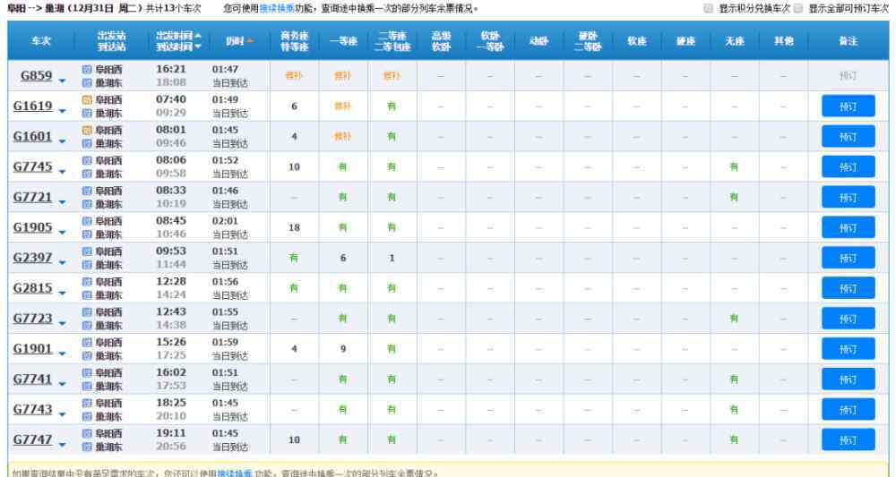Image resolution: width=896 pixels, height=477 pixels.
Task: Click the 无座 column header
Action: pyautogui.click(x=735, y=41)
